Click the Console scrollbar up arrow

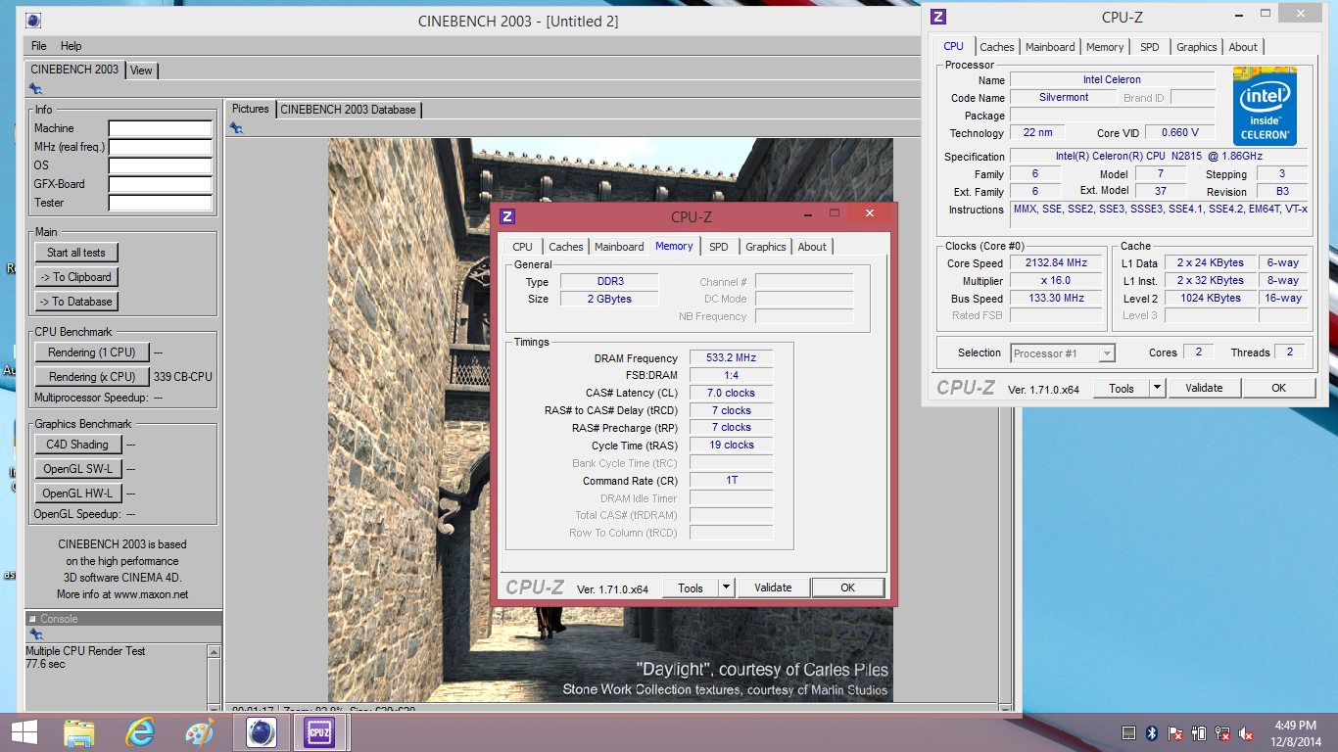(x=214, y=651)
